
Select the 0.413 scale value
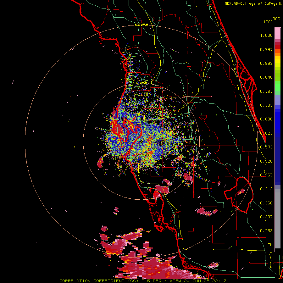[x=266, y=189]
